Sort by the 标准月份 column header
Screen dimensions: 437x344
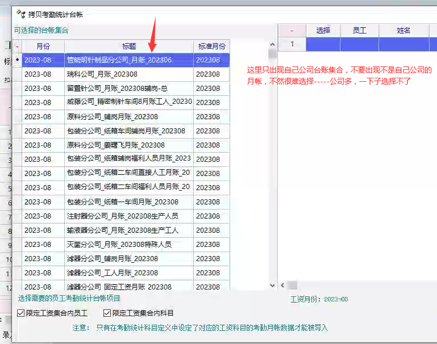point(211,46)
